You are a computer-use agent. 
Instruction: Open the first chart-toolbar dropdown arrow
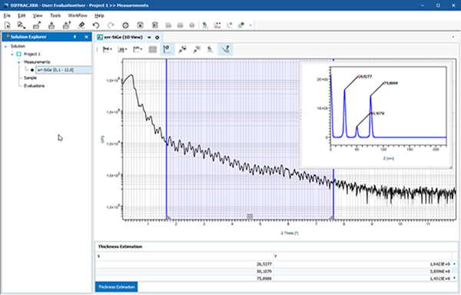tap(111, 49)
